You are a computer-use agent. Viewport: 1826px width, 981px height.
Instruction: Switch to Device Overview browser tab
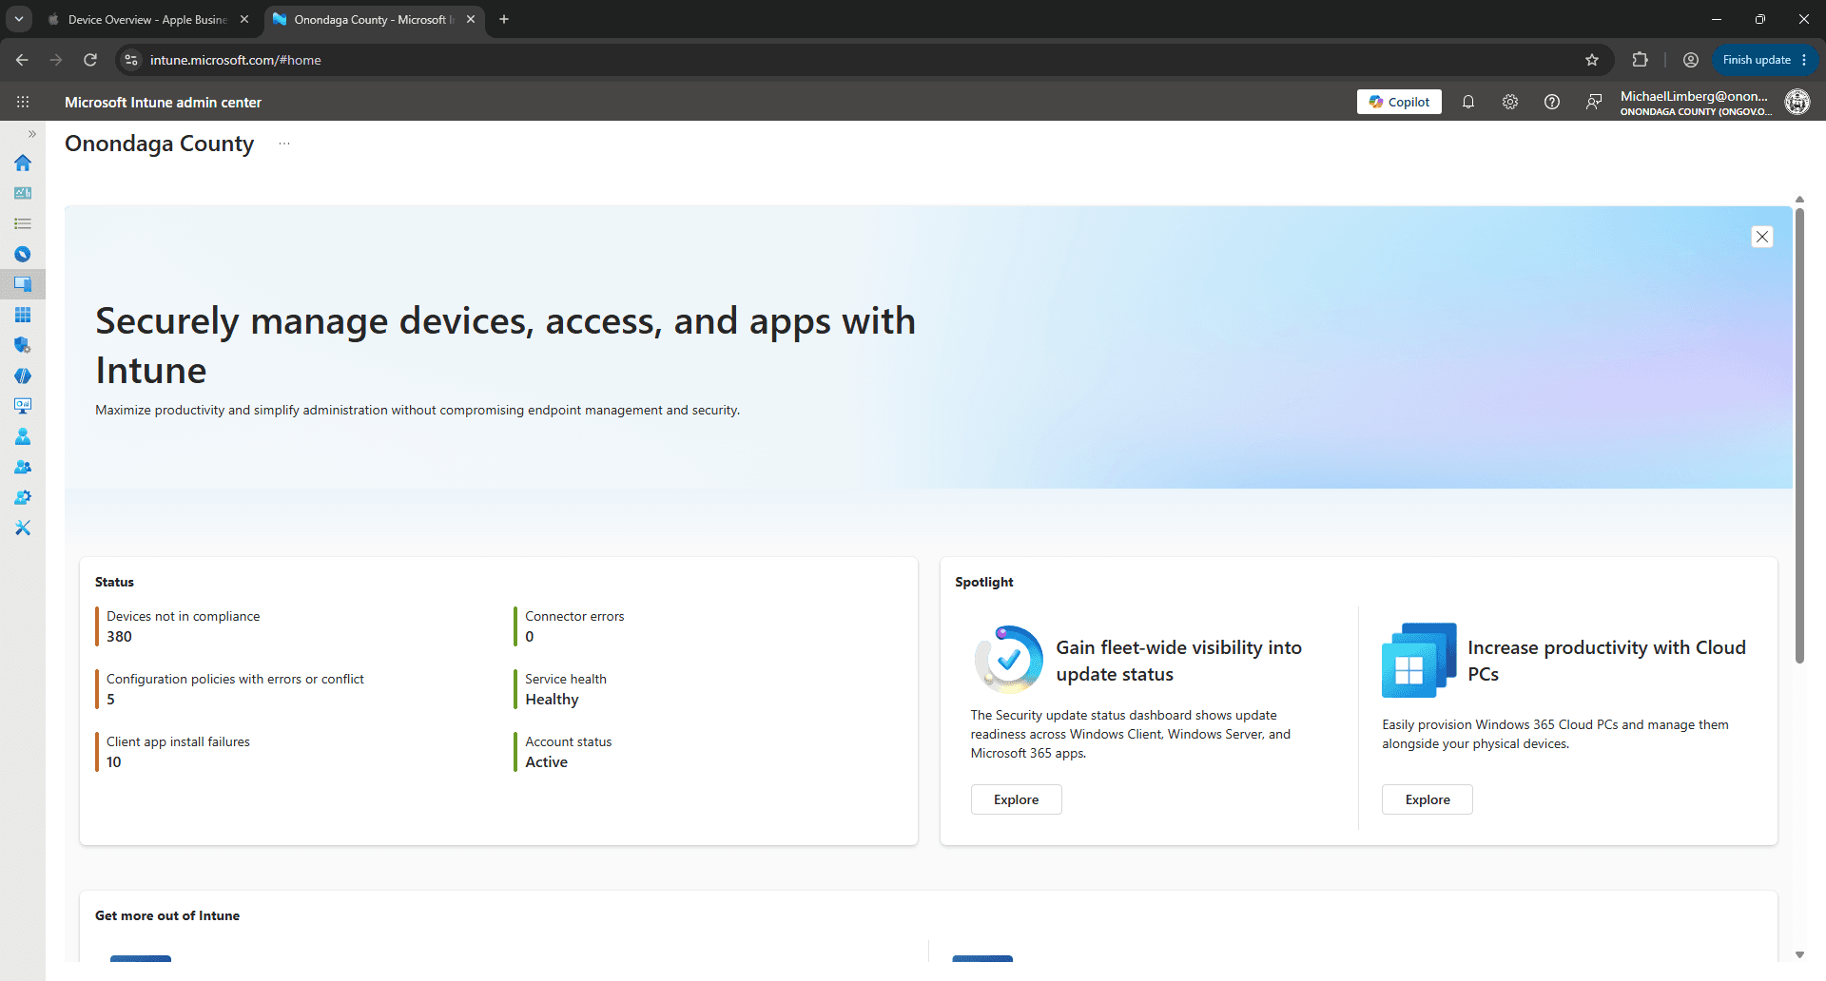147,19
